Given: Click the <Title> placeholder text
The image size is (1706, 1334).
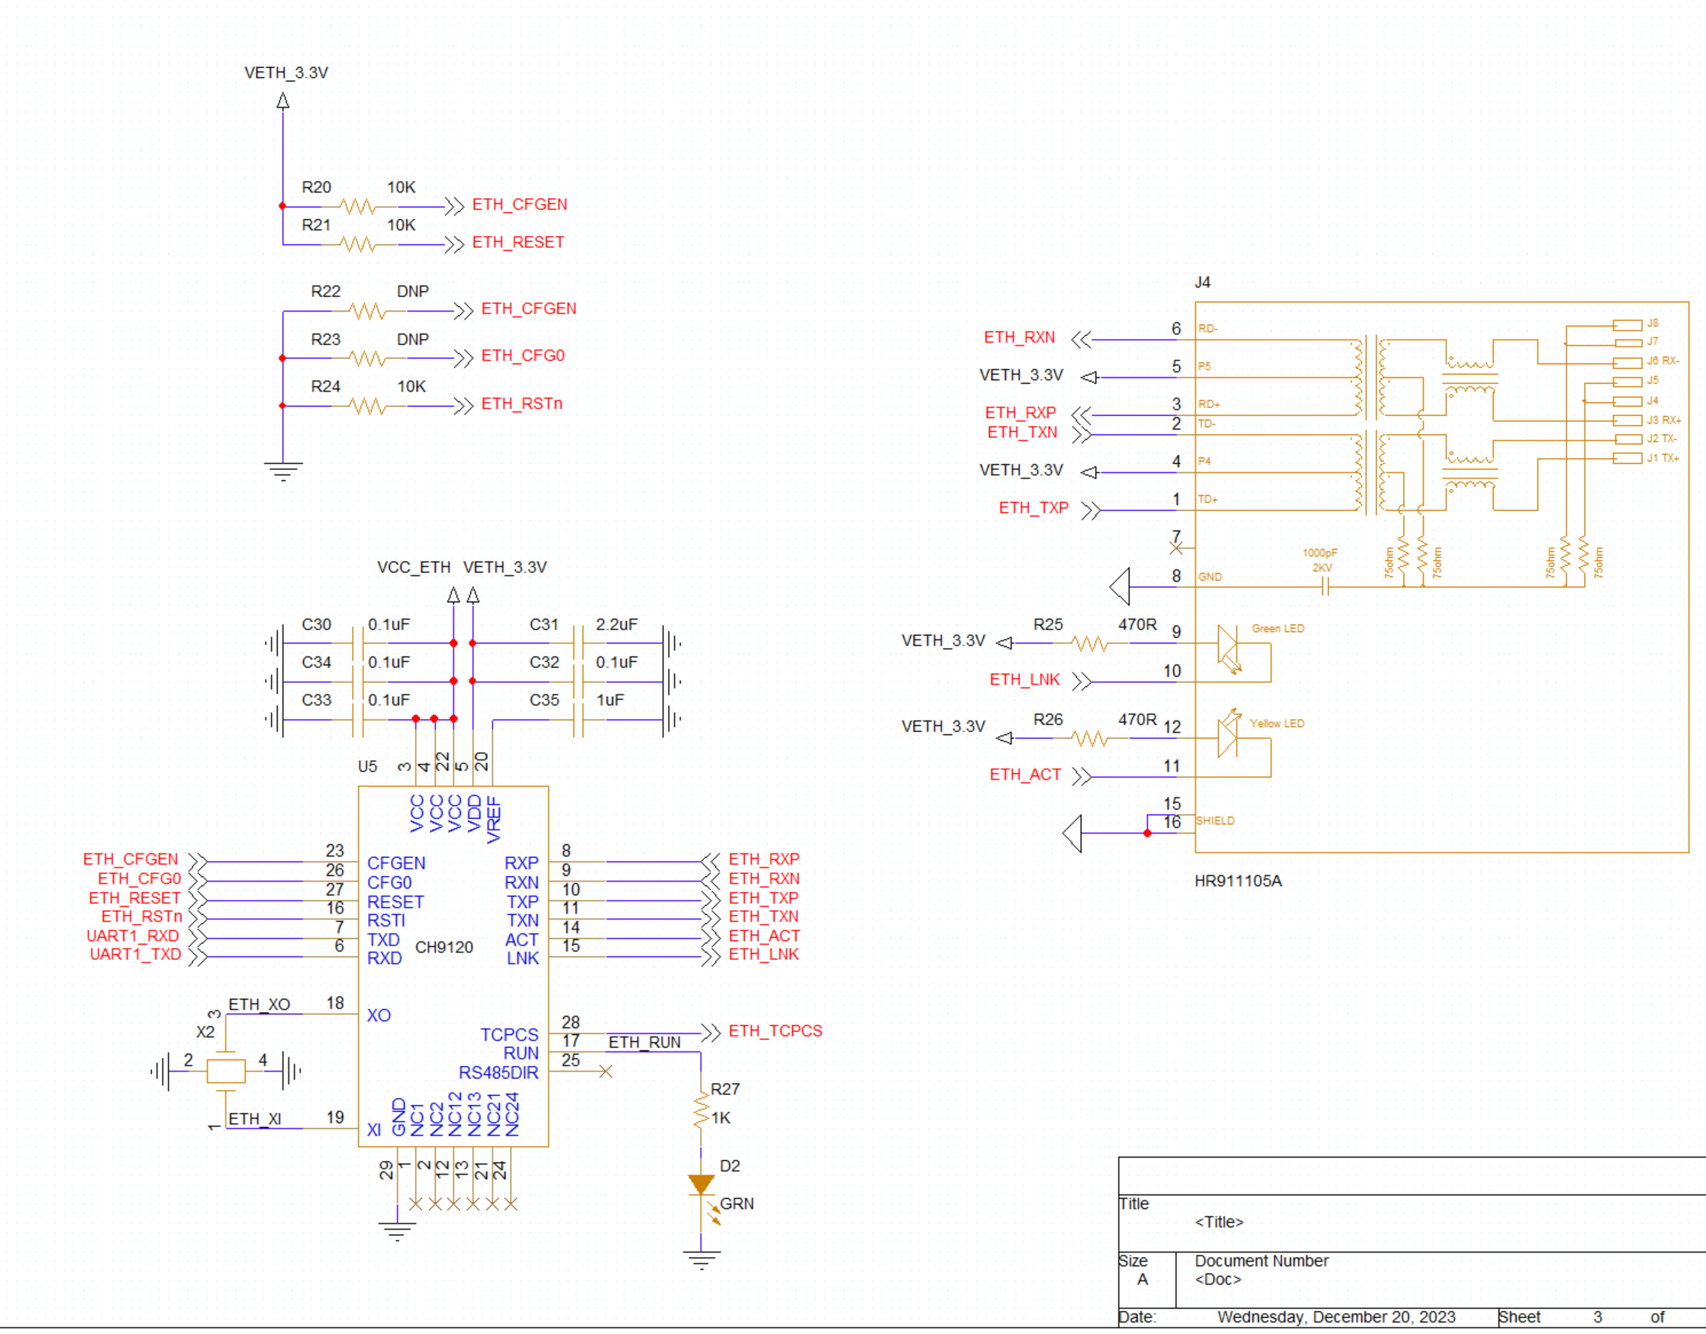Looking at the screenshot, I should pos(1218,1222).
